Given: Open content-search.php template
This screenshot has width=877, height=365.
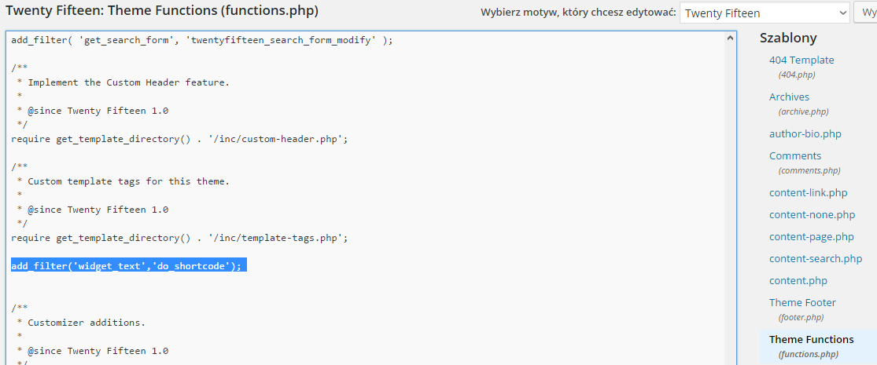Looking at the screenshot, I should (x=816, y=258).
